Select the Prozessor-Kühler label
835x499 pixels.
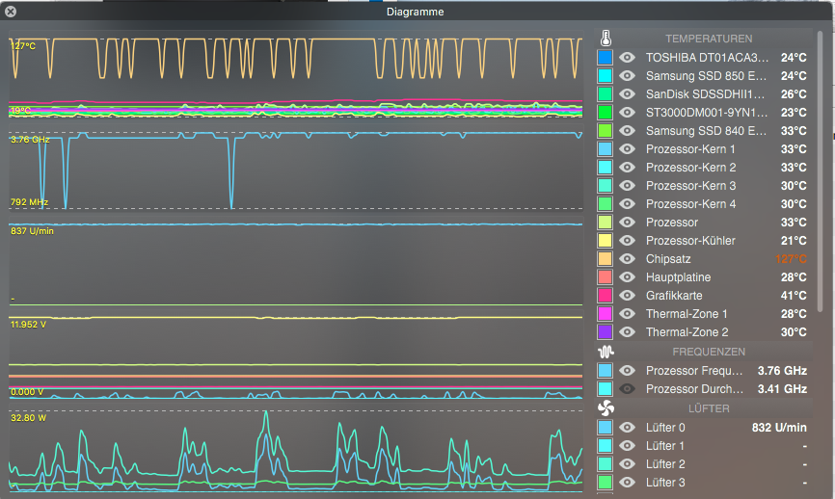click(690, 241)
